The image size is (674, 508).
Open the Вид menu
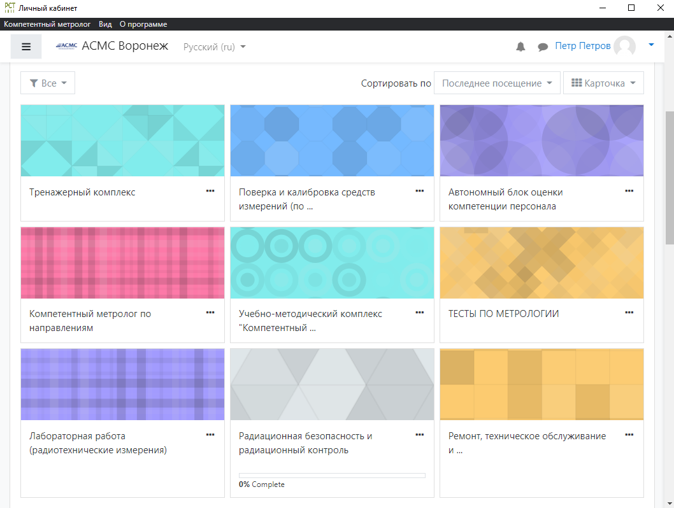point(105,24)
